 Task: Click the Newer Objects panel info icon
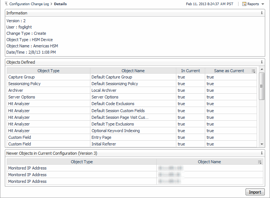[x=261, y=153]
